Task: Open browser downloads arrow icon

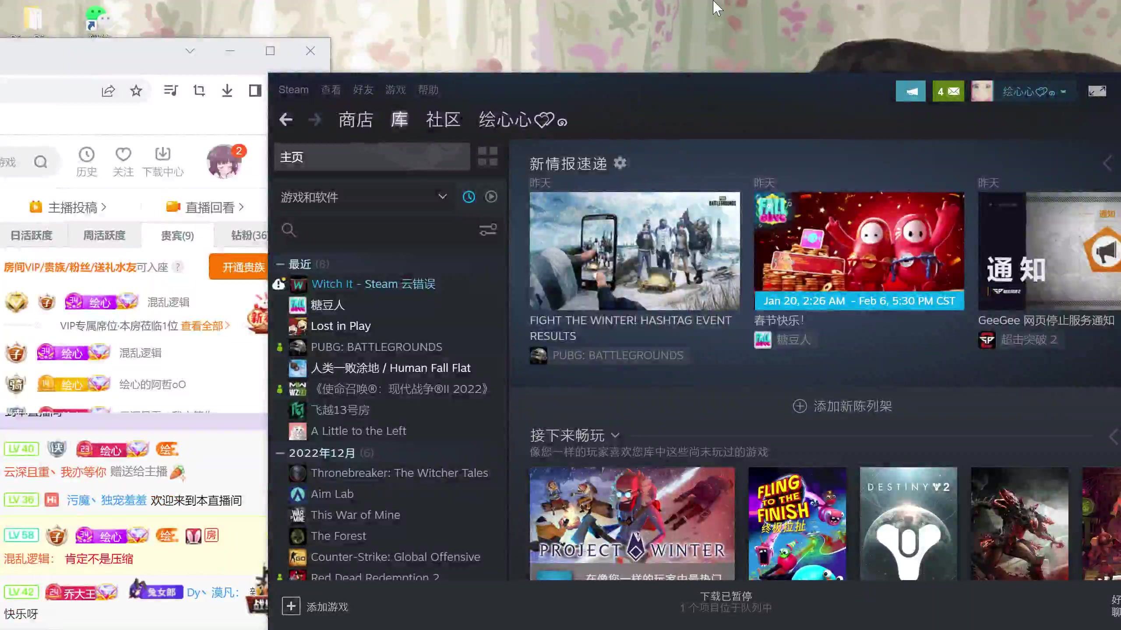Action: tap(227, 91)
